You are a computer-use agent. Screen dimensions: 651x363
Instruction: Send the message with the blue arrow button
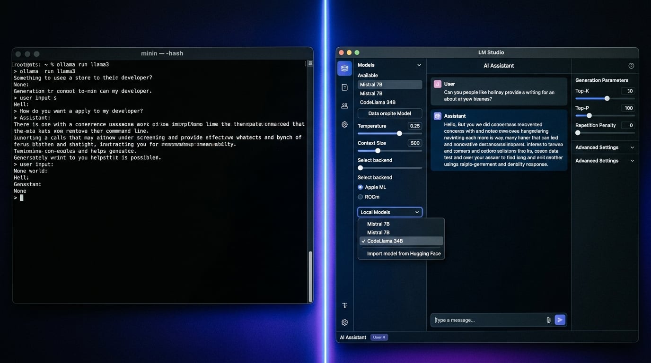coord(560,320)
